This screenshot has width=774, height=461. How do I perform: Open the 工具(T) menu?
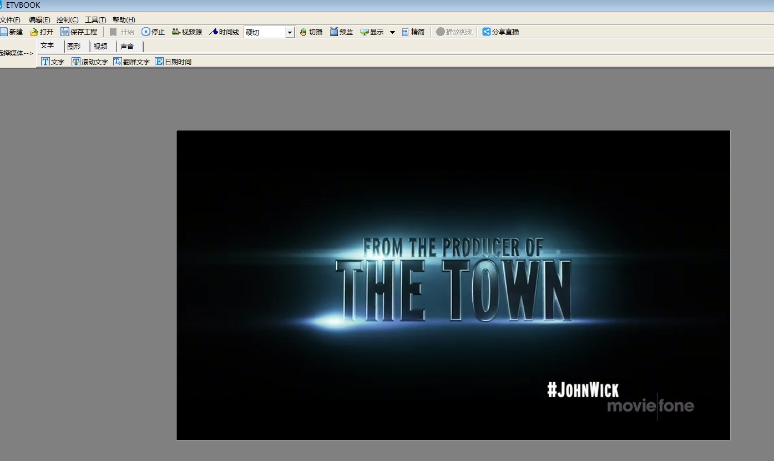click(x=95, y=20)
